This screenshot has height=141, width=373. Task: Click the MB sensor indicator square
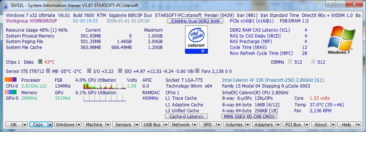click(x=48, y=71)
